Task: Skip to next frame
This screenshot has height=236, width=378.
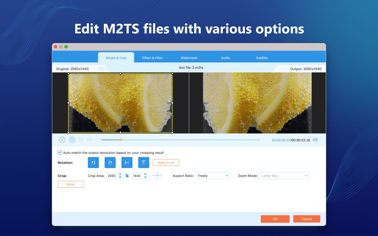Action: 89,140
